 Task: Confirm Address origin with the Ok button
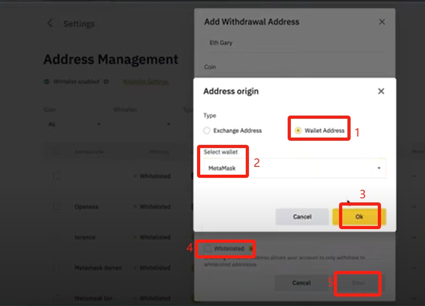[359, 217]
